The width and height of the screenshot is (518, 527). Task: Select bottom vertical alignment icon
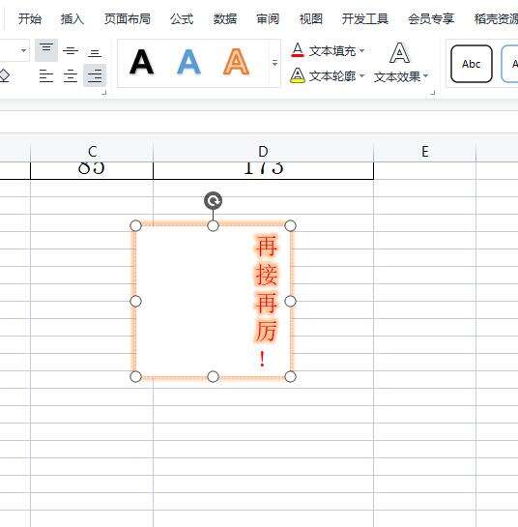pos(95,52)
